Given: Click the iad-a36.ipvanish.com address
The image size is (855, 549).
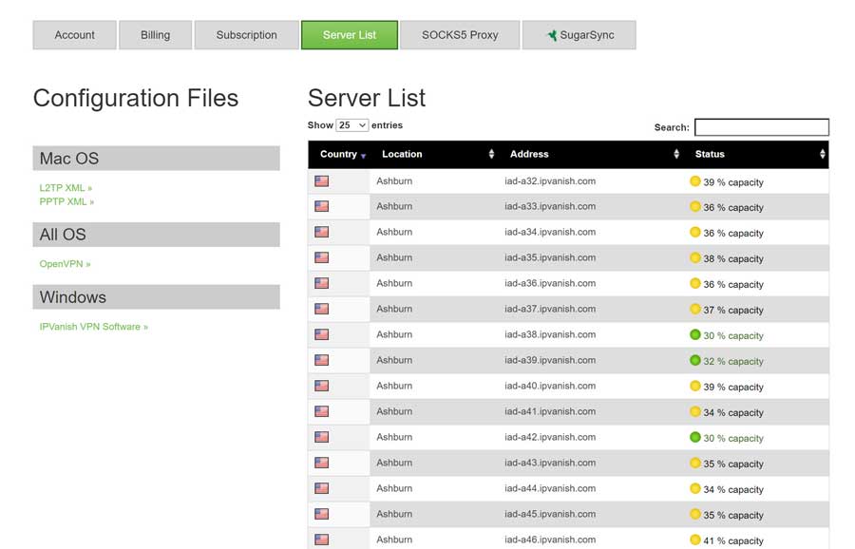Looking at the screenshot, I should pos(550,283).
